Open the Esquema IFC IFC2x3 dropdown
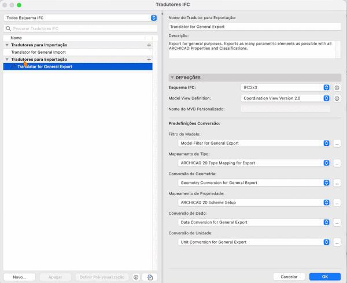 285,87
